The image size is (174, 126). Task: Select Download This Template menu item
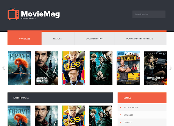(140, 39)
